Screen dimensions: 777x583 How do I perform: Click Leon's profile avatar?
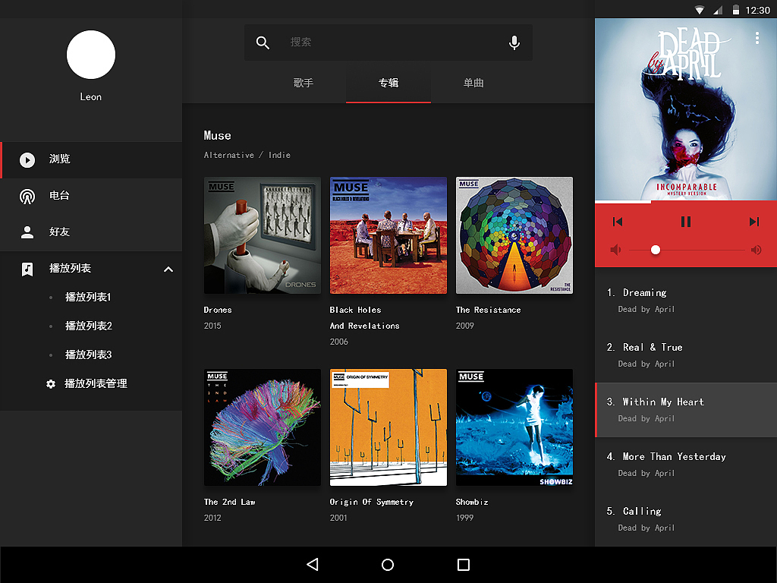pyautogui.click(x=91, y=55)
